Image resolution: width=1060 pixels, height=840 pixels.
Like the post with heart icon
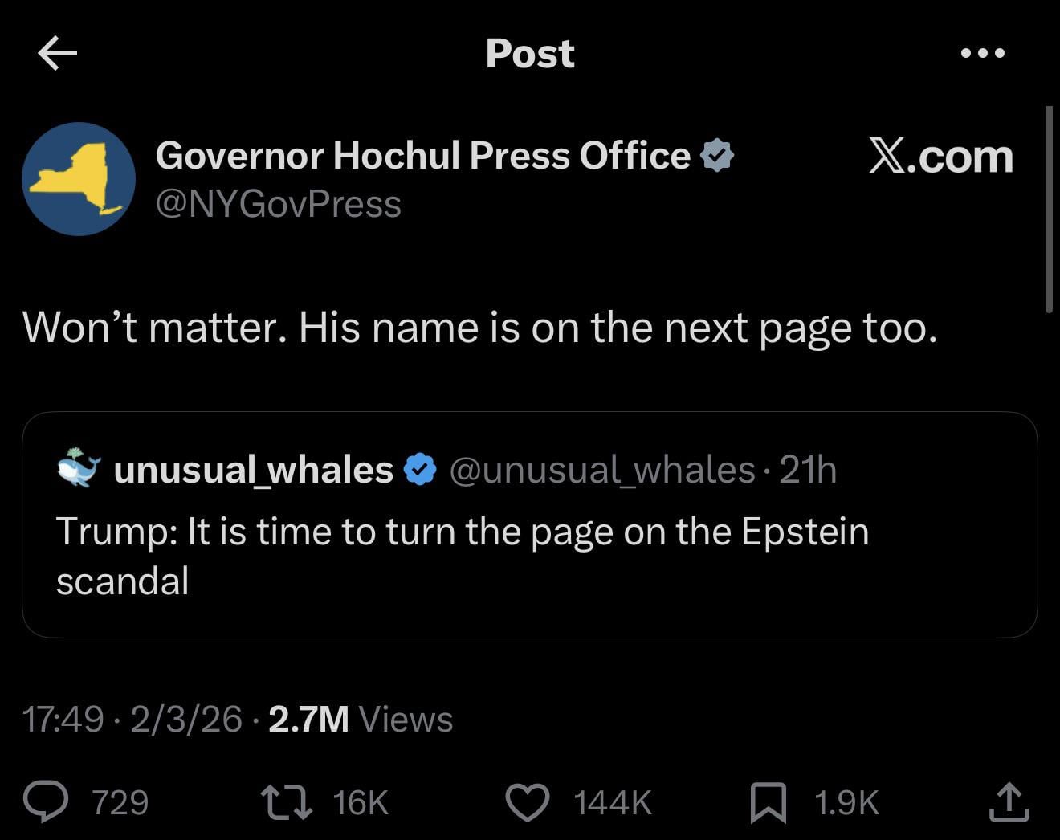pyautogui.click(x=527, y=802)
